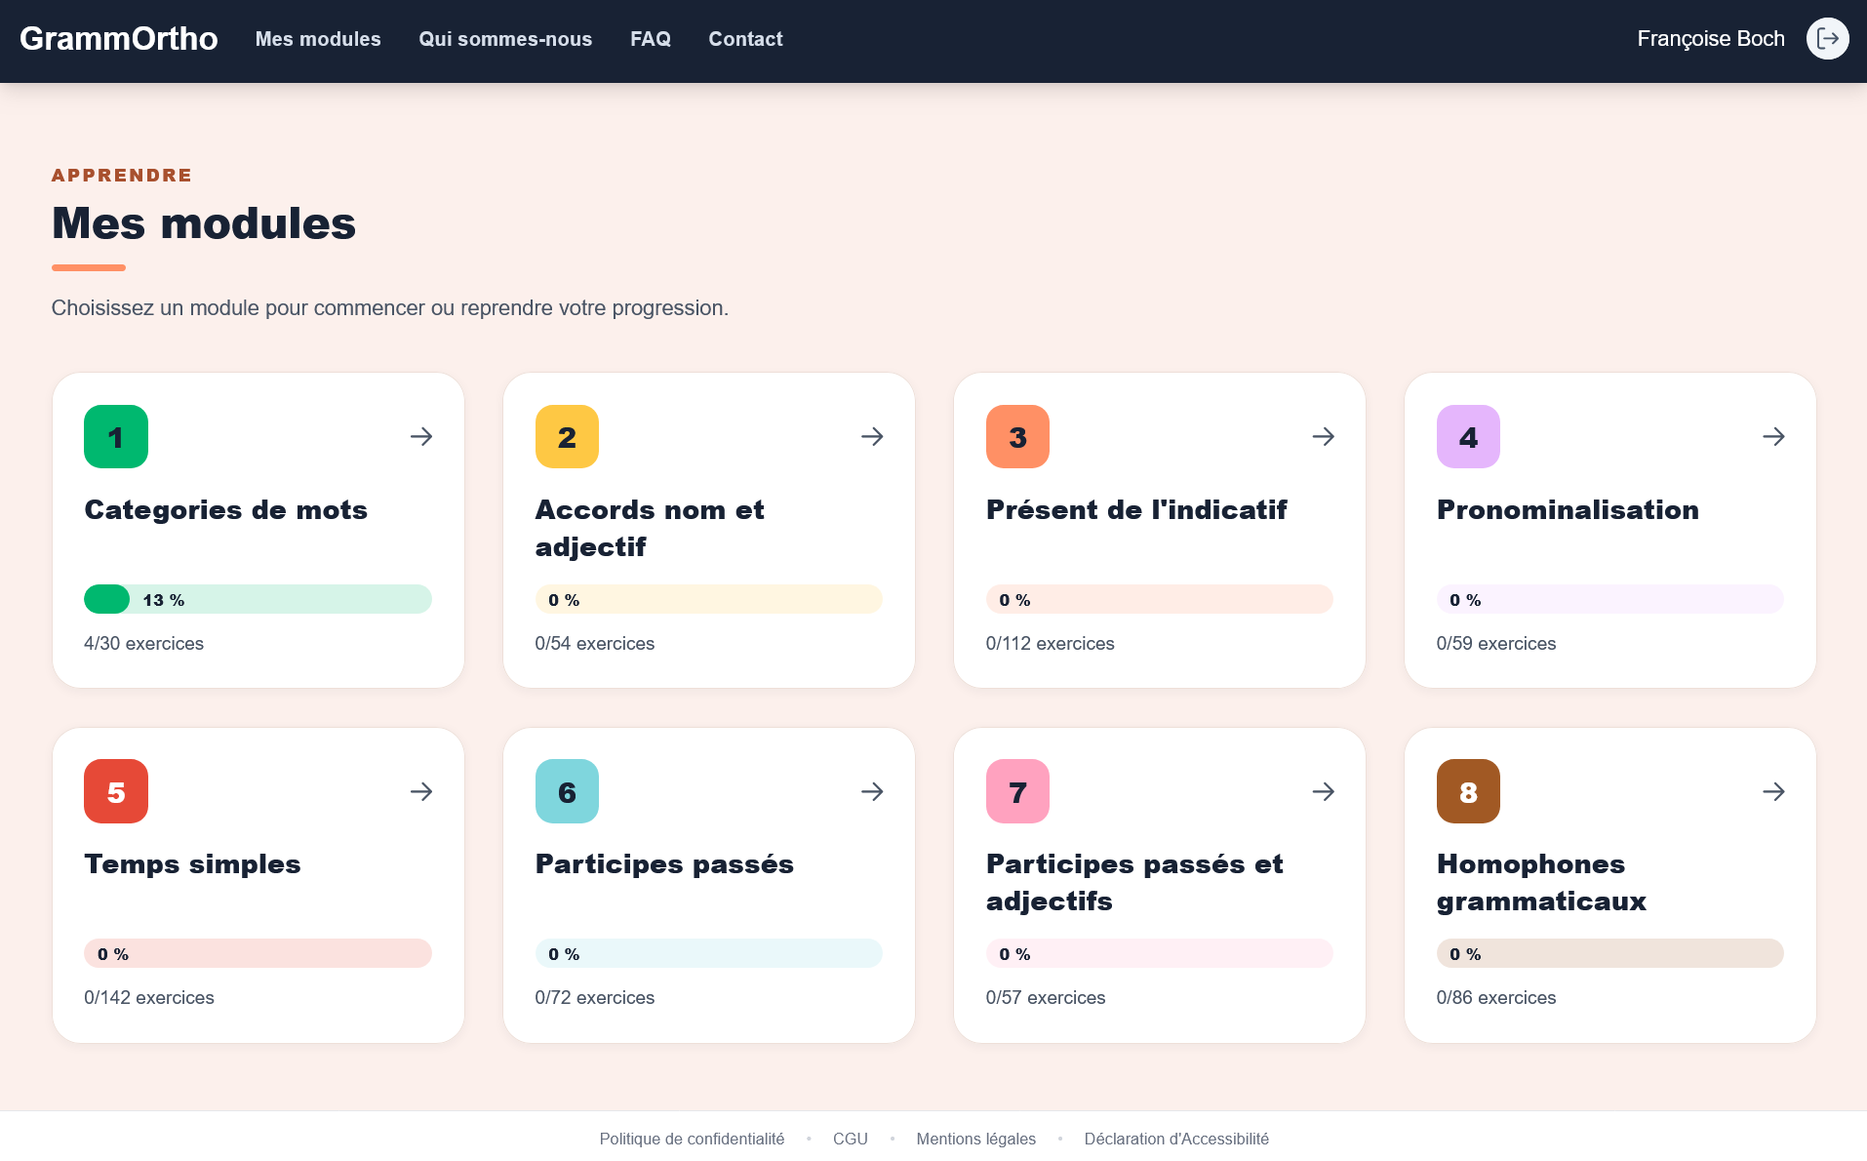This screenshot has height=1161, width=1867.
Task: Open Participes passés via its arrow
Action: coord(872,791)
